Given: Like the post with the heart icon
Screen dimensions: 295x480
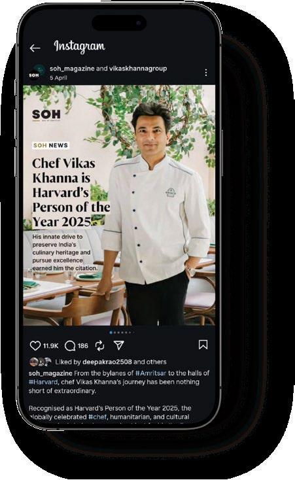Looking at the screenshot, I should coord(35,345).
